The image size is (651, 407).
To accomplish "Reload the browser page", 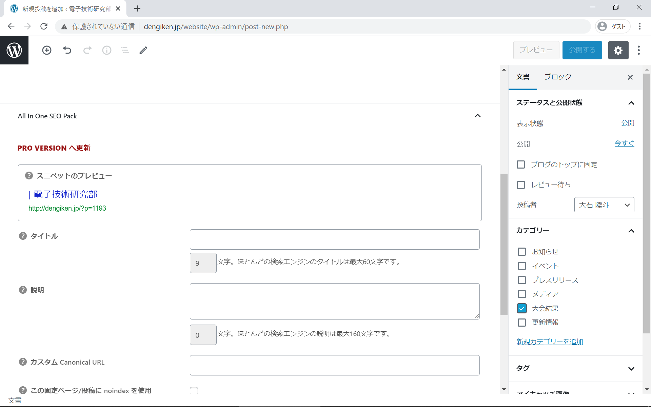I will 44,26.
